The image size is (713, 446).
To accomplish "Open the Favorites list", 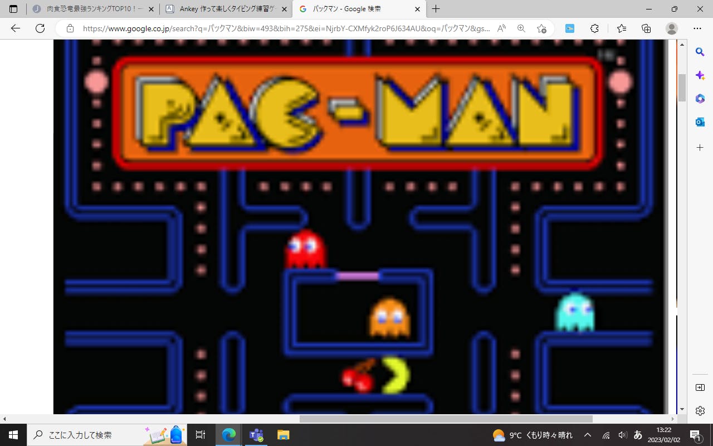I will (x=622, y=28).
